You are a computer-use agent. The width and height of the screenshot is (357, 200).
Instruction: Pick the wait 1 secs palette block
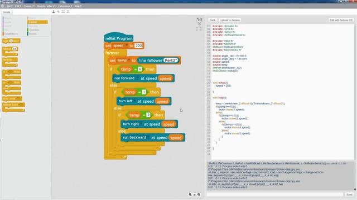click(11, 41)
